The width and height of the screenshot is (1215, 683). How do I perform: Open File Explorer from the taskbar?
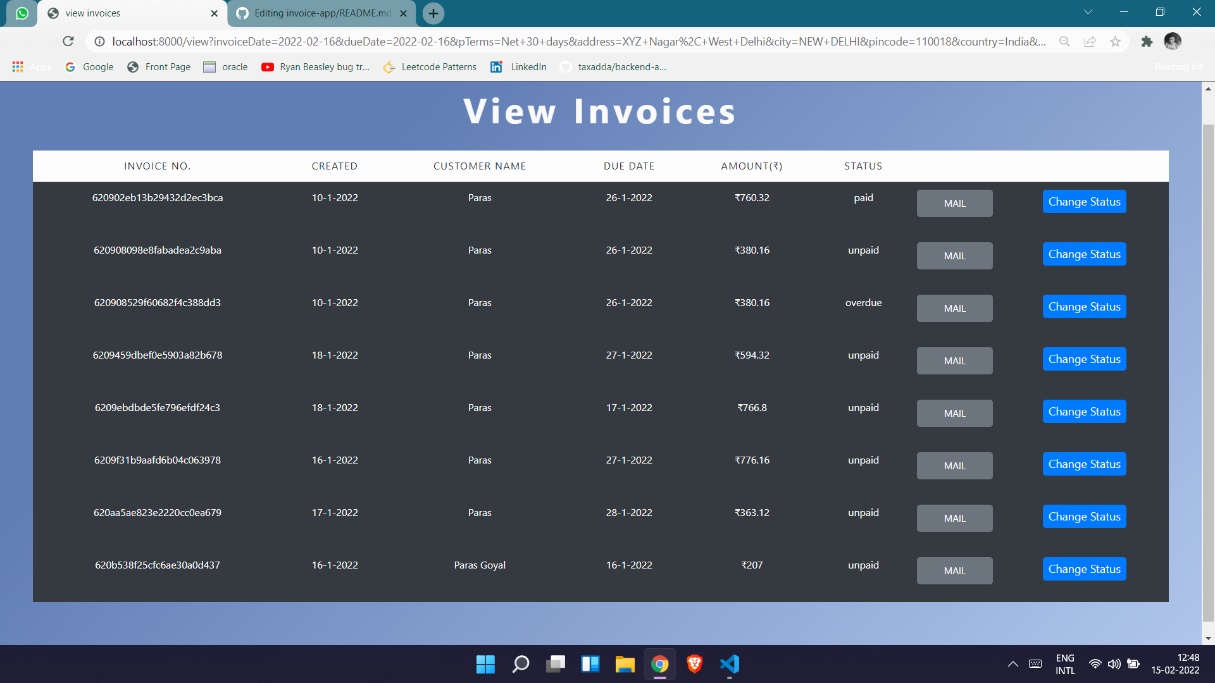pyautogui.click(x=625, y=664)
